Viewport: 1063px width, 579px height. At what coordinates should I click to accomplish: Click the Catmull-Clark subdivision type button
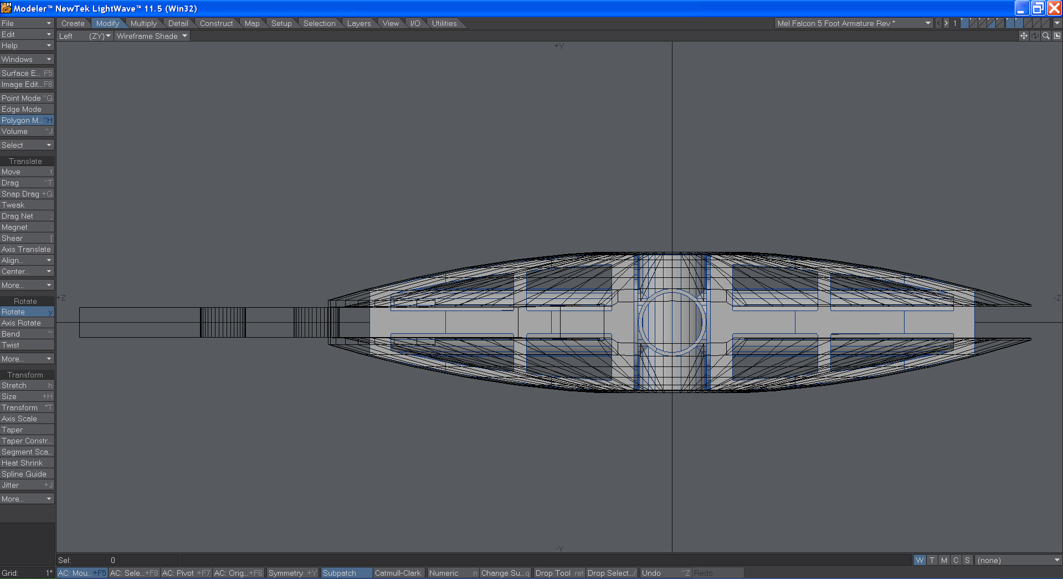(398, 573)
